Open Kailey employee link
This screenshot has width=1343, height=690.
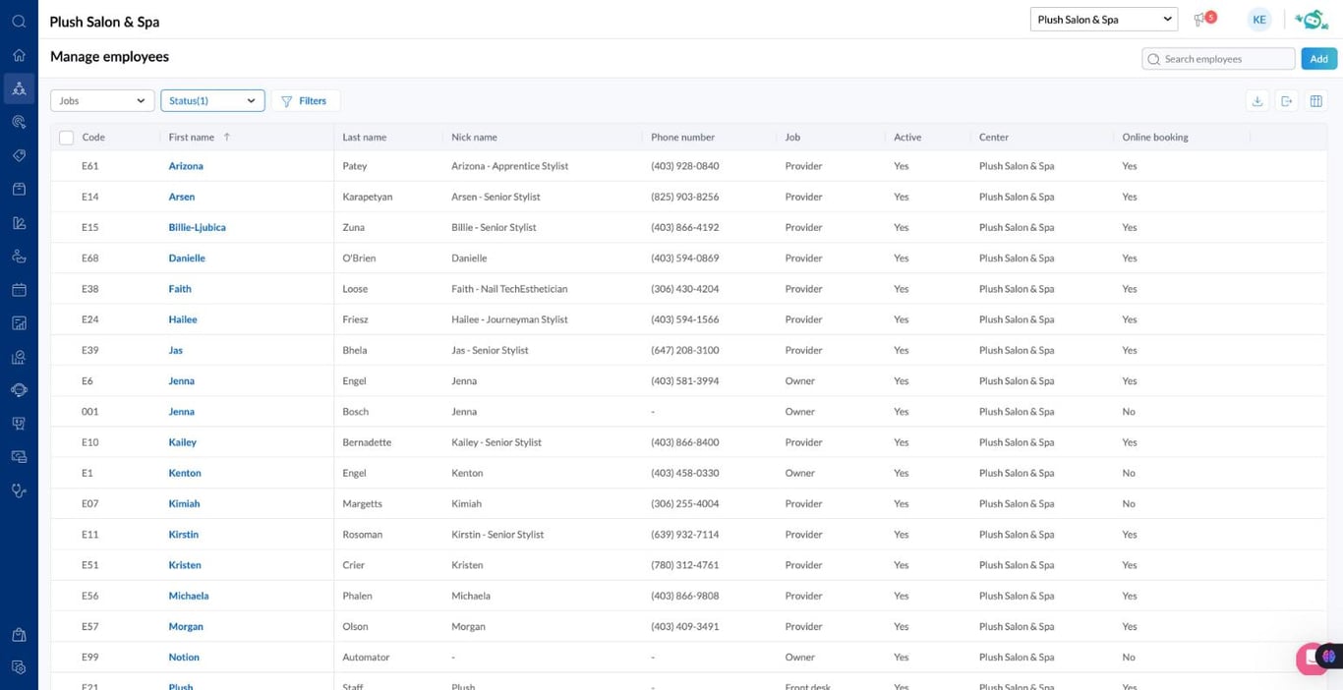click(182, 442)
